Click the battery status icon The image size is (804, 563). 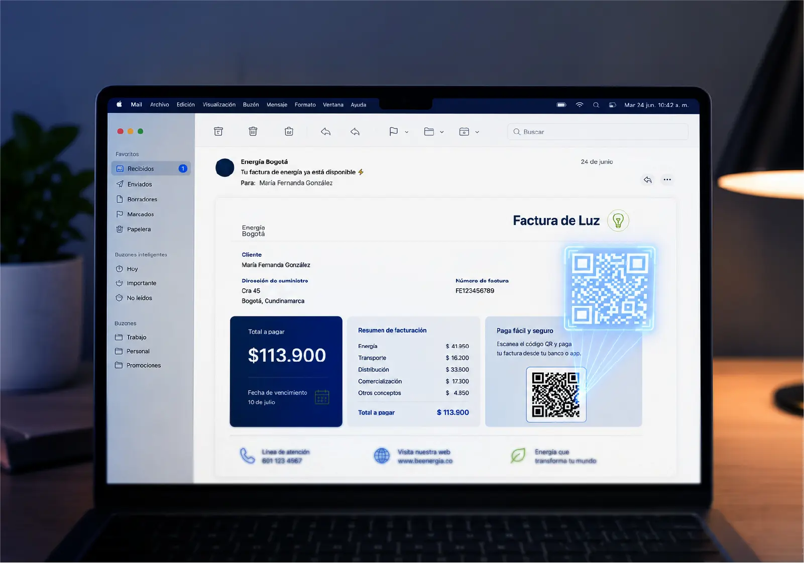click(x=561, y=105)
